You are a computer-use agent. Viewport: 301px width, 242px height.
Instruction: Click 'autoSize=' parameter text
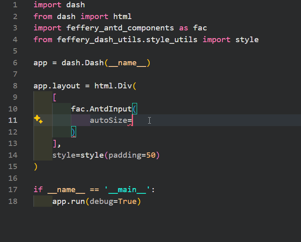111,120
